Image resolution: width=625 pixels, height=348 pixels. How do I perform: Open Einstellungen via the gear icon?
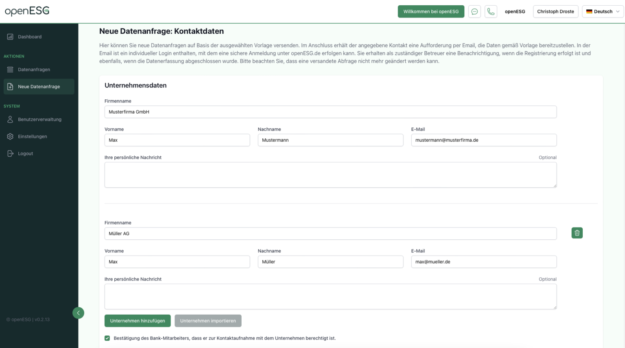10,136
